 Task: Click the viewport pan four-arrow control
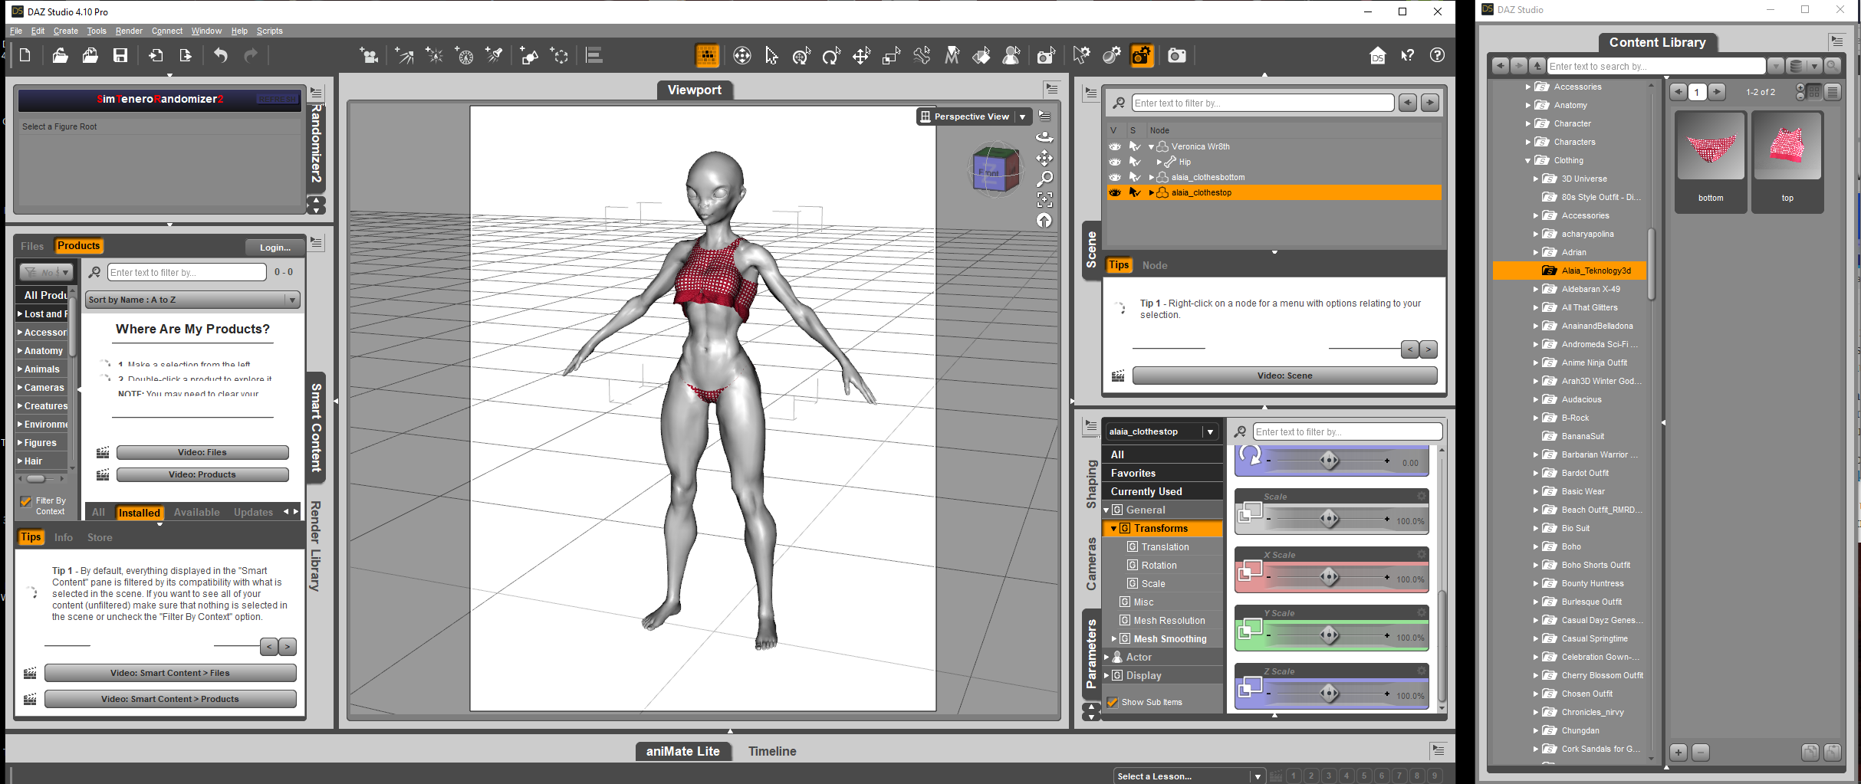coord(1044,158)
